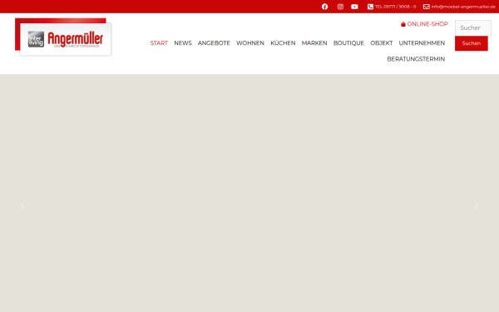499x312 pixels.
Task: Open the Facebook page icon
Action: 324,7
